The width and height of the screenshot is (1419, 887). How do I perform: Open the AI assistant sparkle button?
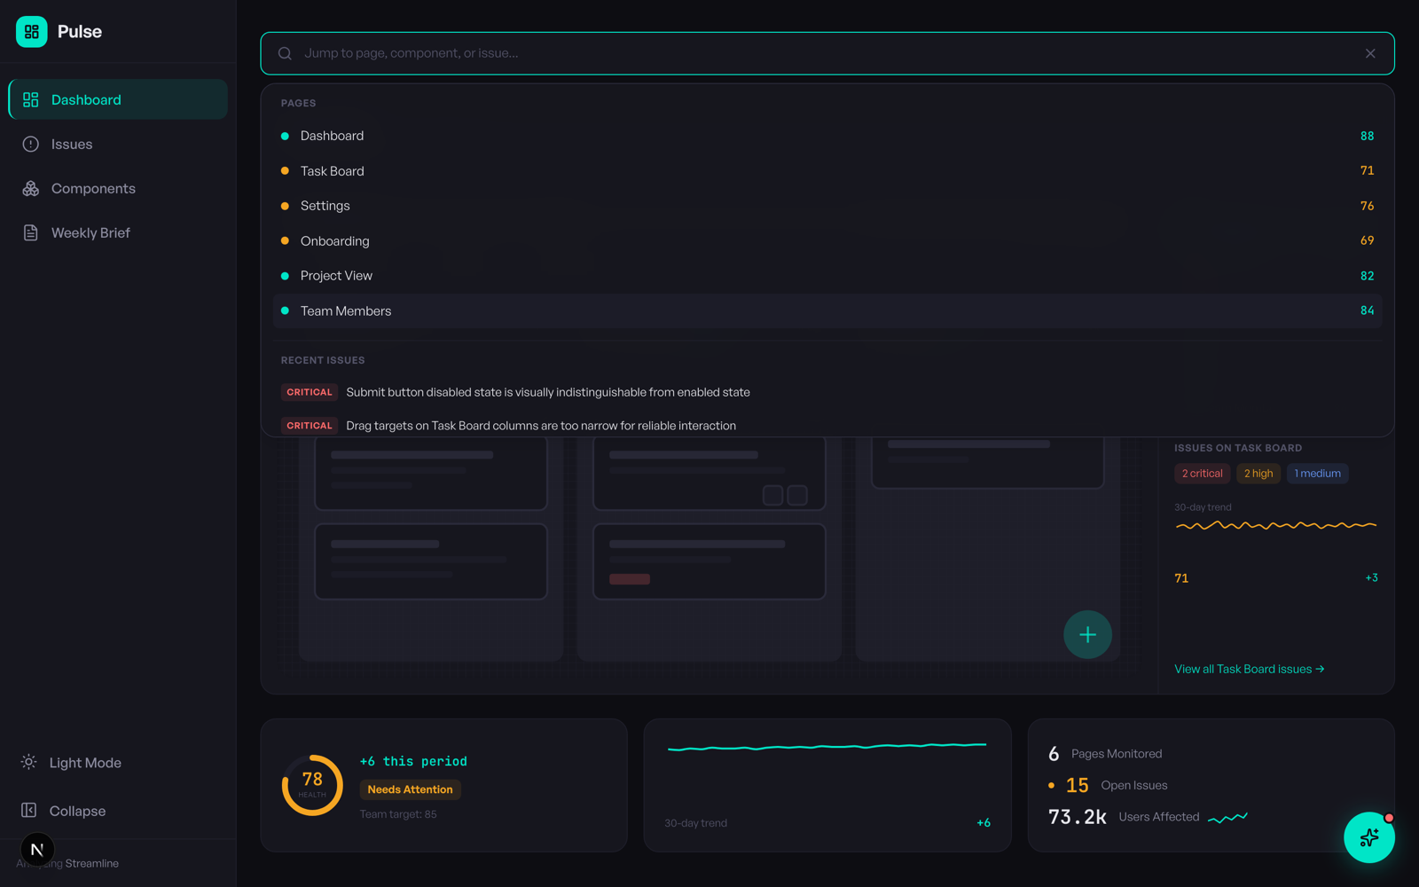point(1368,837)
